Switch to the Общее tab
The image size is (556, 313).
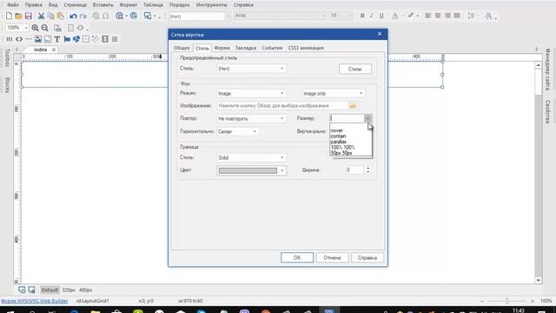pyautogui.click(x=182, y=48)
